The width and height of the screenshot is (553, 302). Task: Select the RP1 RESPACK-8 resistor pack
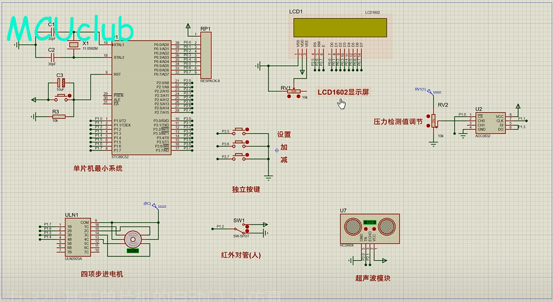(x=206, y=55)
